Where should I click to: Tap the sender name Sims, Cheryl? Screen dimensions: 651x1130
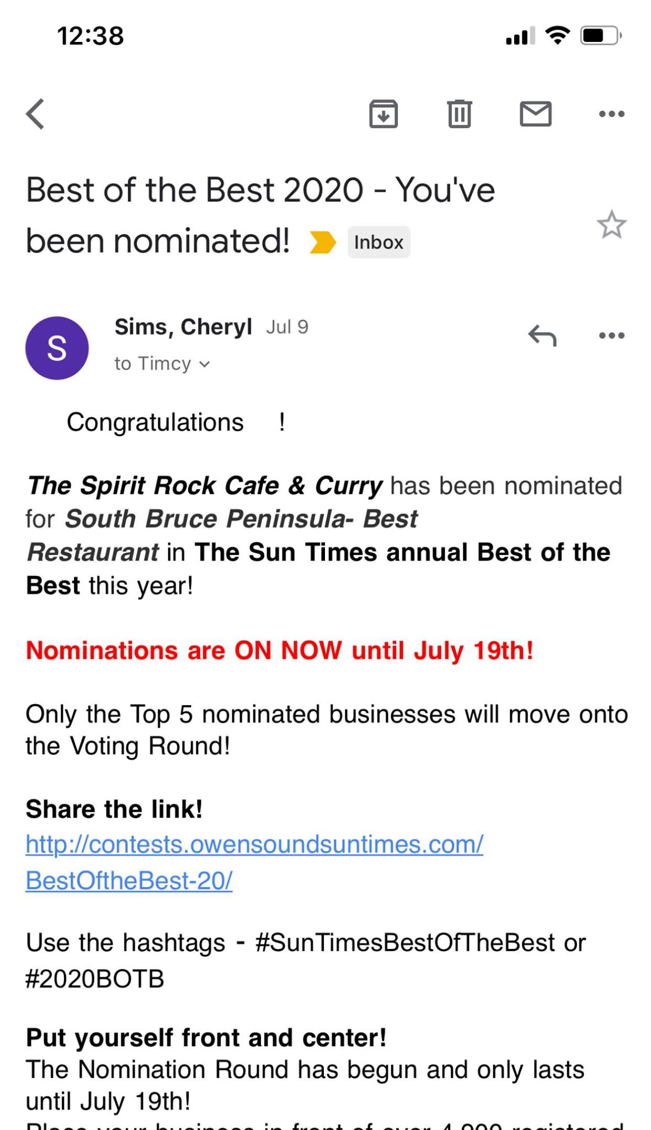[x=183, y=327]
